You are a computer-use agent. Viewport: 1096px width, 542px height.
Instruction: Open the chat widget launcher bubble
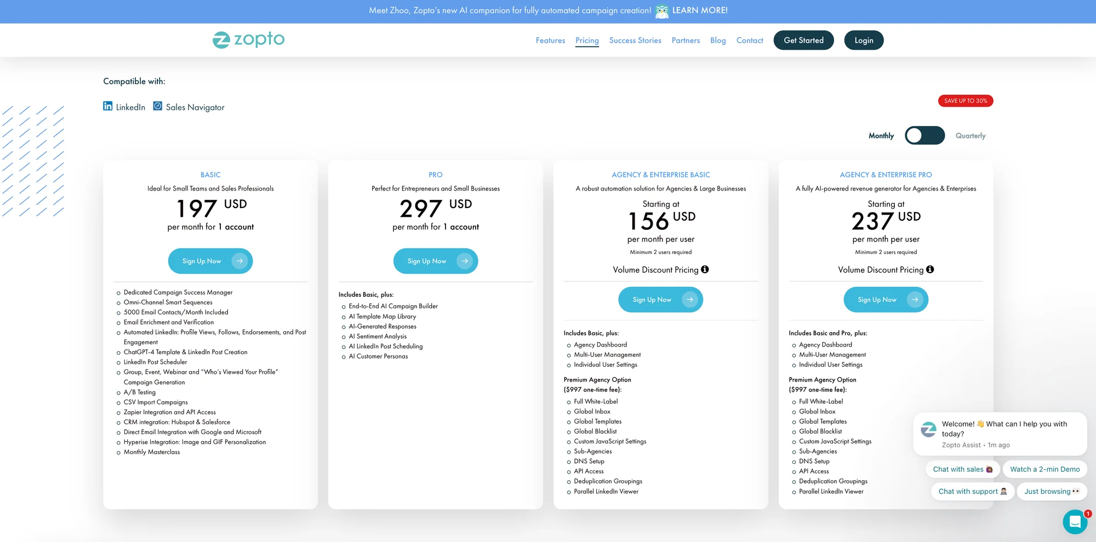tap(1075, 522)
